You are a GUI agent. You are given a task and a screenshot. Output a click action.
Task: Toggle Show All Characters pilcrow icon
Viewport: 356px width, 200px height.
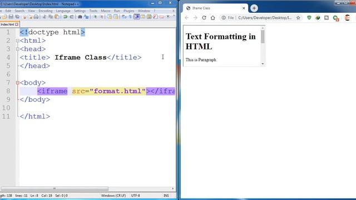pos(130,17)
